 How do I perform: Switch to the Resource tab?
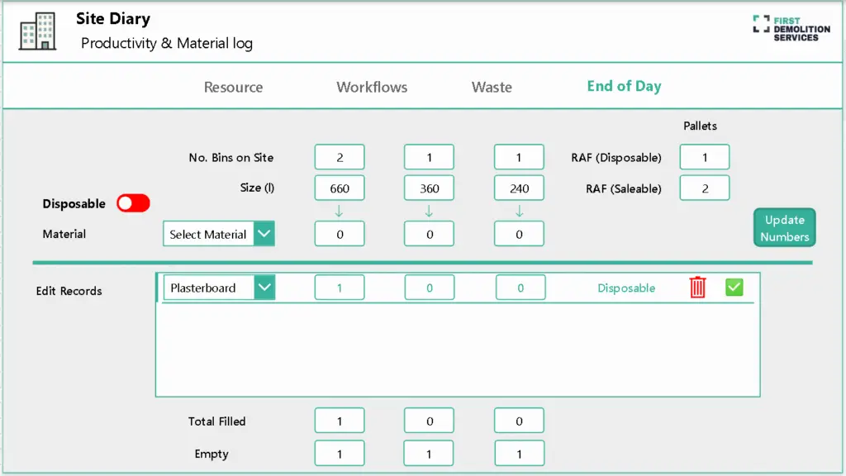tap(233, 87)
